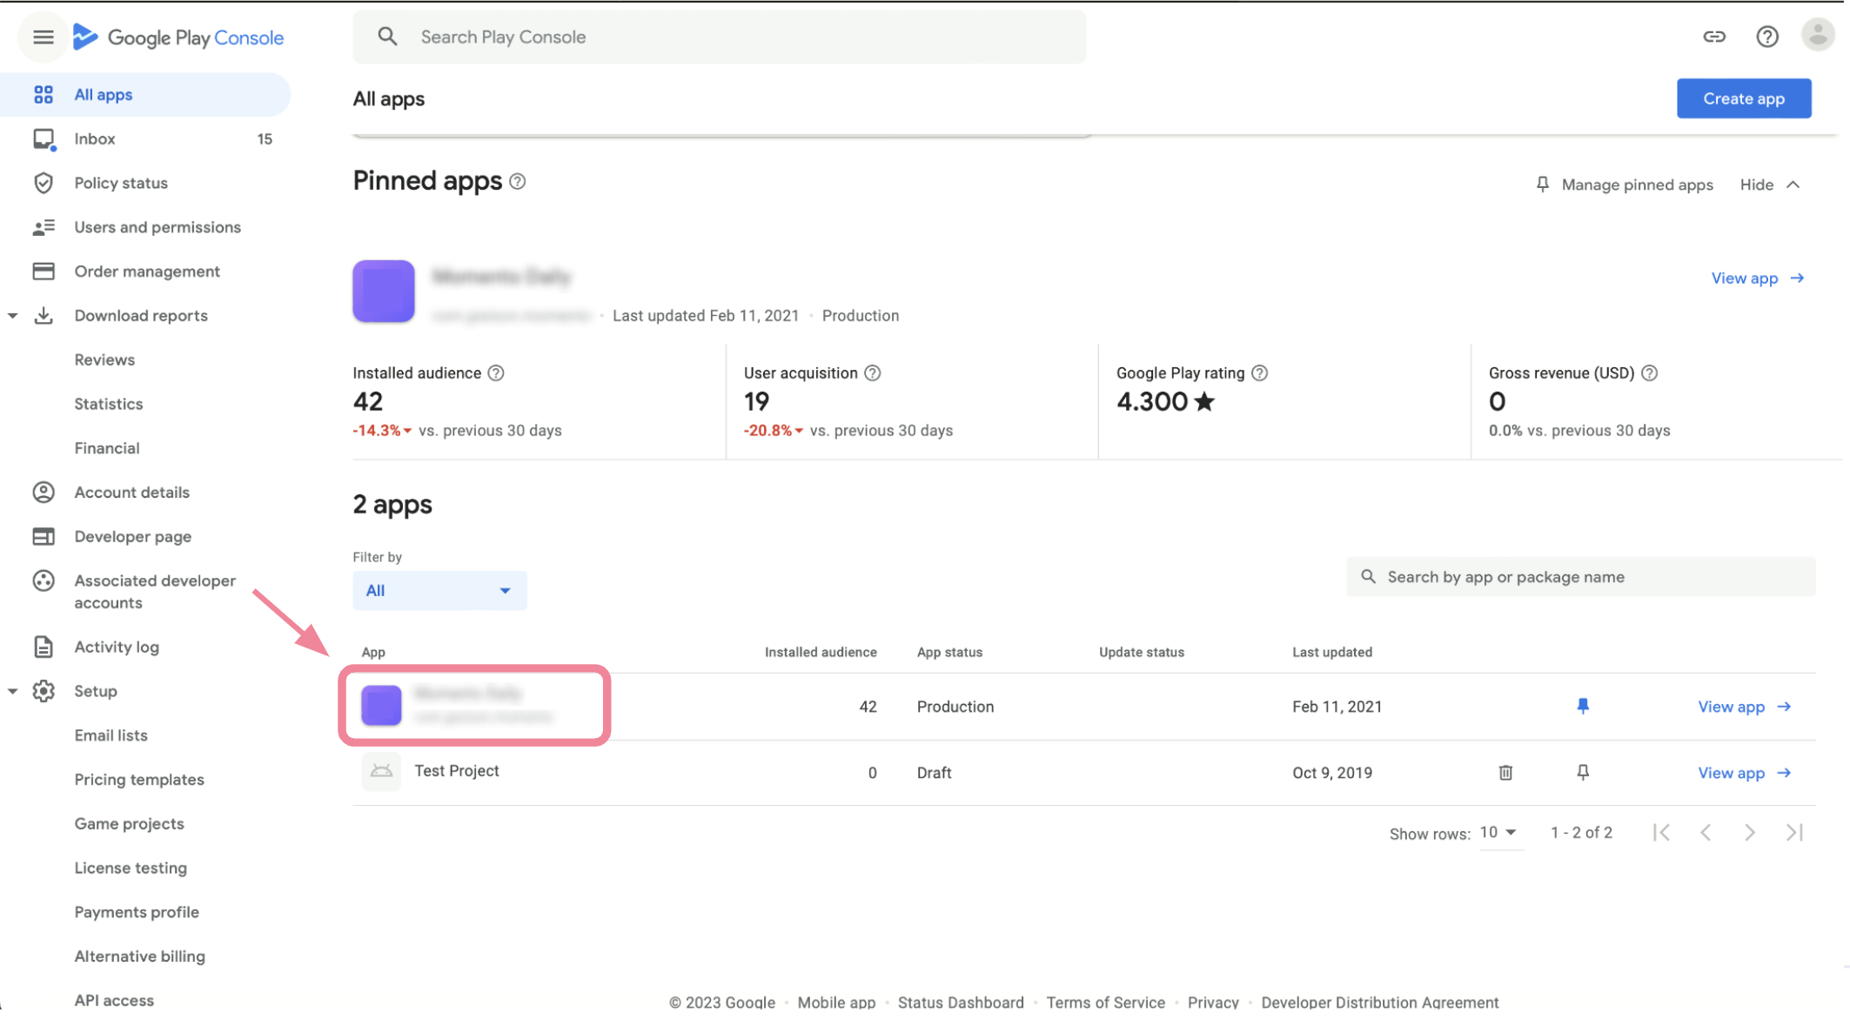This screenshot has height=1027, width=1850.
Task: Open Order management
Action: [x=147, y=272]
